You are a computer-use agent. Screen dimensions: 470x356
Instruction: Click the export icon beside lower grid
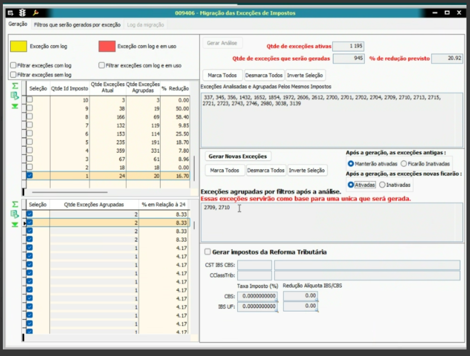15,214
